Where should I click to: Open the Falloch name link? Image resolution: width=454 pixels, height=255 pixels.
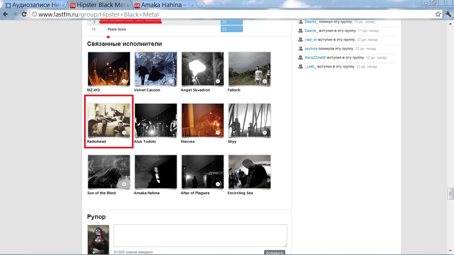234,90
